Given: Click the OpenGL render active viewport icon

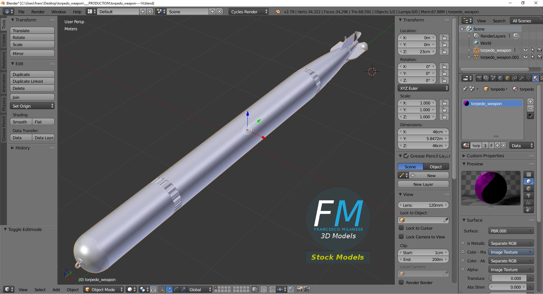Looking at the screenshot, I should 299,289.
